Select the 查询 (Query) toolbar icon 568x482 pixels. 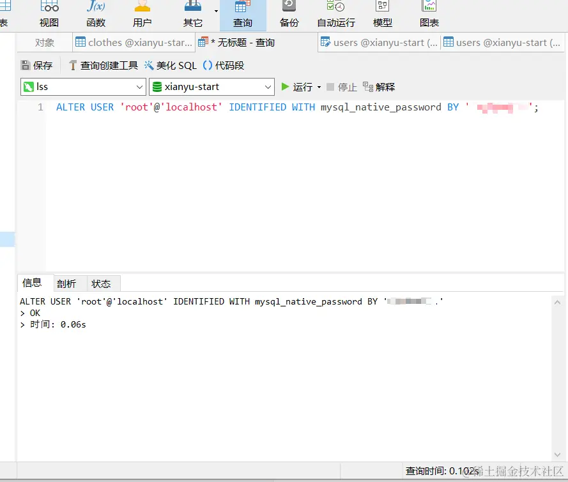[243, 15]
